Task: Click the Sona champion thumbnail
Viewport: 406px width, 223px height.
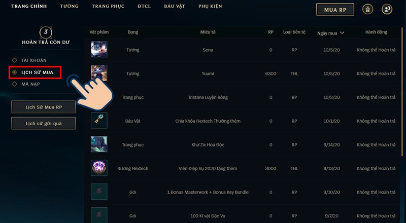Action: [x=99, y=50]
